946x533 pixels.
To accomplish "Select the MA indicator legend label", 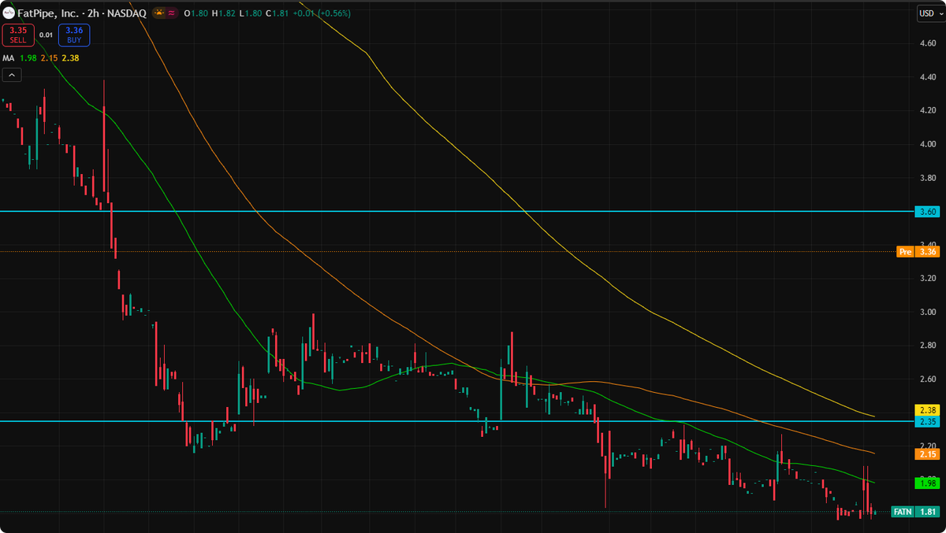I will 8,58.
